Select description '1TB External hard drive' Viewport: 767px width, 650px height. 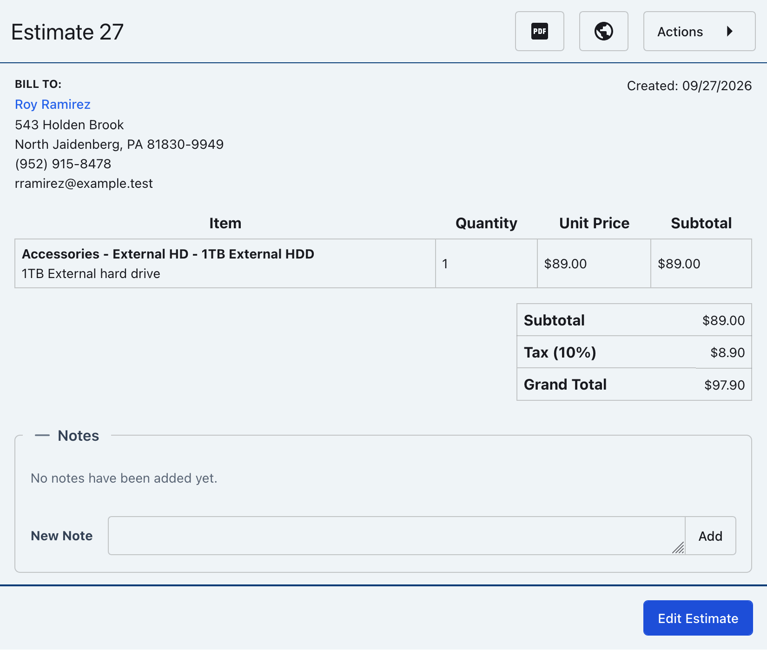tap(91, 273)
